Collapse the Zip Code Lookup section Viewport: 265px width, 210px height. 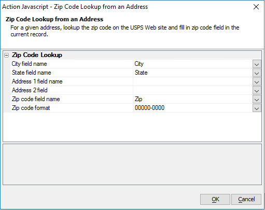tap(7, 55)
